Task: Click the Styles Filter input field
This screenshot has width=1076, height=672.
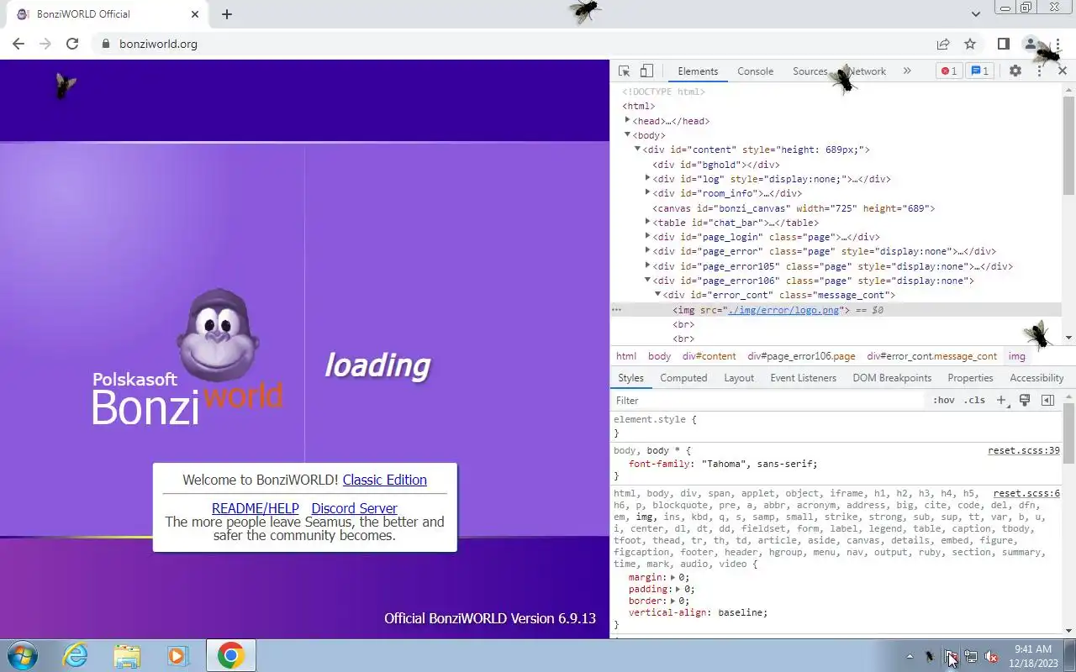Action: tap(769, 401)
